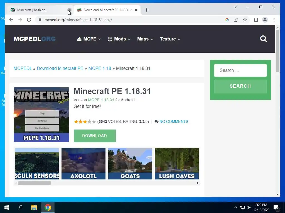Click the MCPEDL.ORG logo
Image resolution: width=285 pixels, height=213 pixels.
[35, 39]
